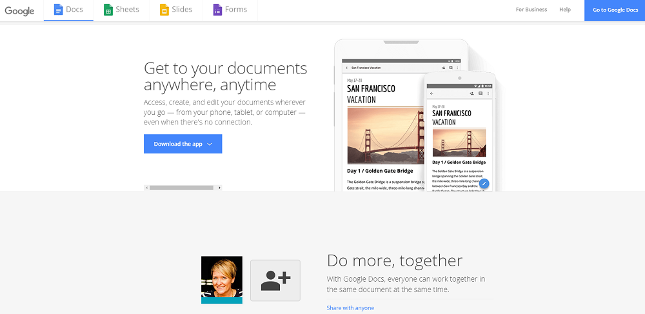Screen dimensions: 645x314
Task: Open the Help link
Action: tap(565, 10)
